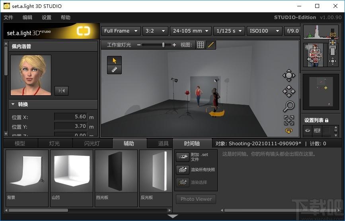Screen dimensions: 345x221
Task: Click the top-down studio minimap
Action: pos(321,92)
